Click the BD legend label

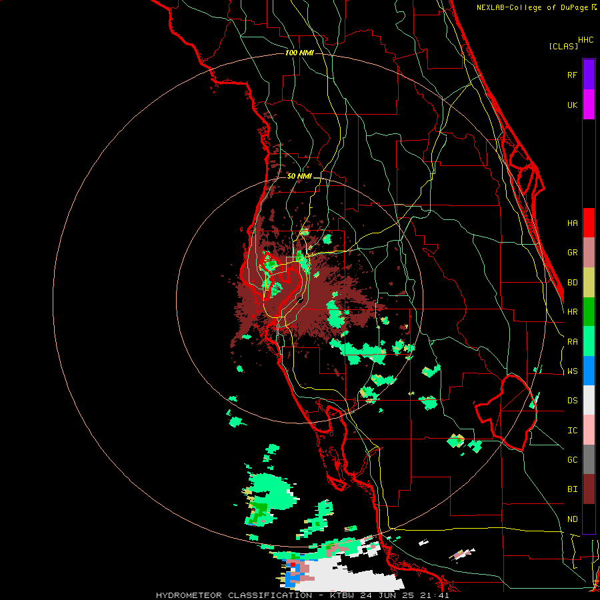coord(572,283)
